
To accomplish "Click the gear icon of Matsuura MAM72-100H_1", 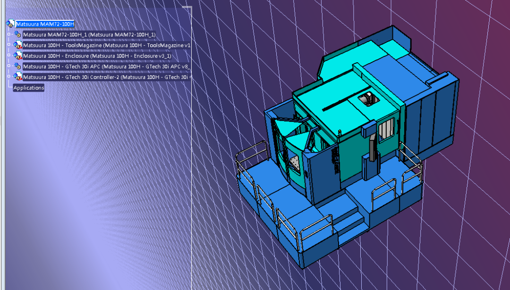I will tap(17, 34).
